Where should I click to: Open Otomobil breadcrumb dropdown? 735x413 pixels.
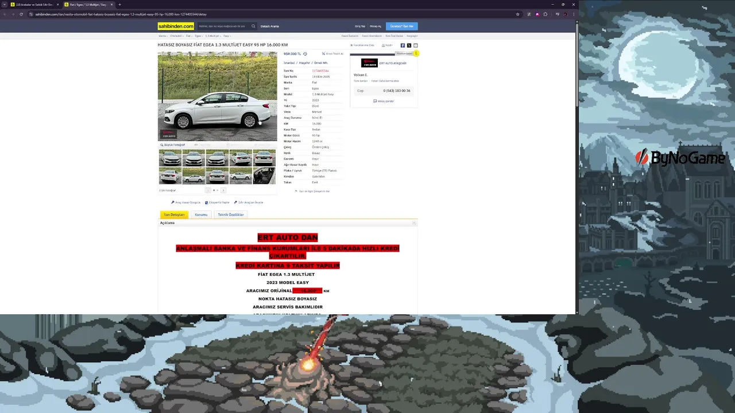pos(176,36)
